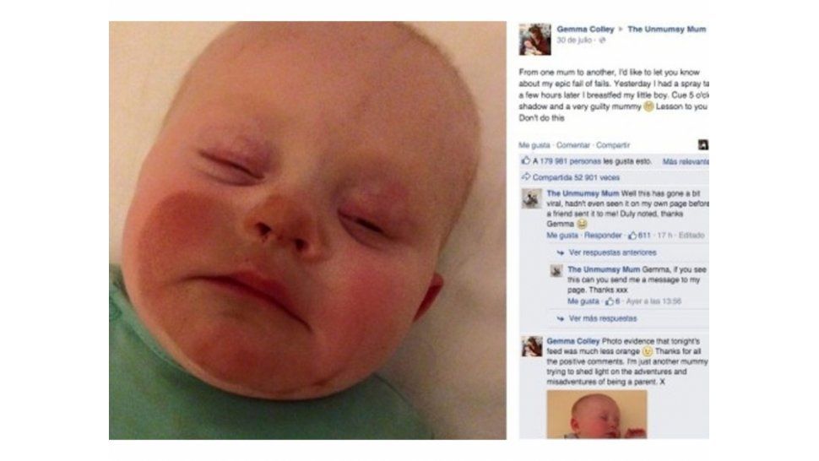The image size is (819, 461).
Task: Click the like count icon showing 611
Action: 632,236
